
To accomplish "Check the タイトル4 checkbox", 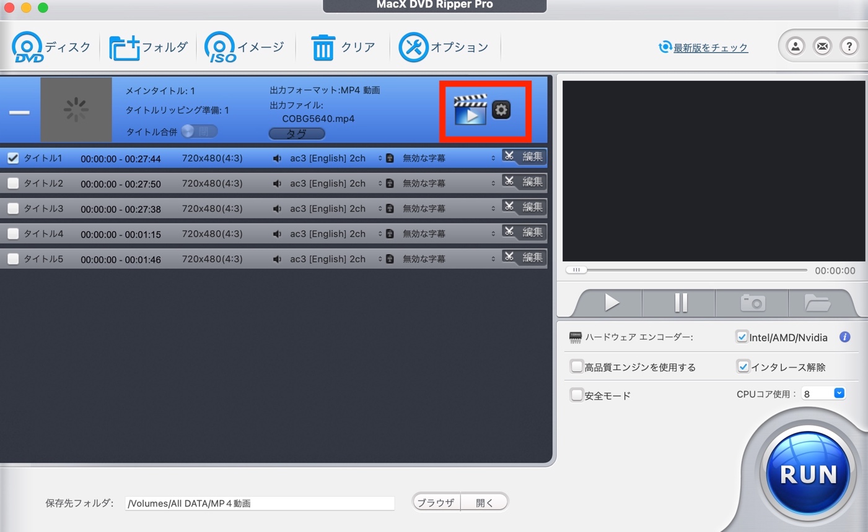I will coord(13,234).
